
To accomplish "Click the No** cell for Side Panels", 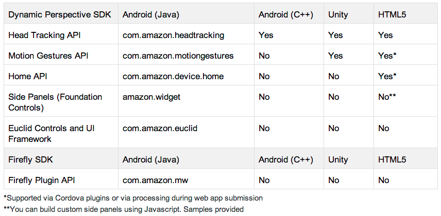I will [x=387, y=97].
